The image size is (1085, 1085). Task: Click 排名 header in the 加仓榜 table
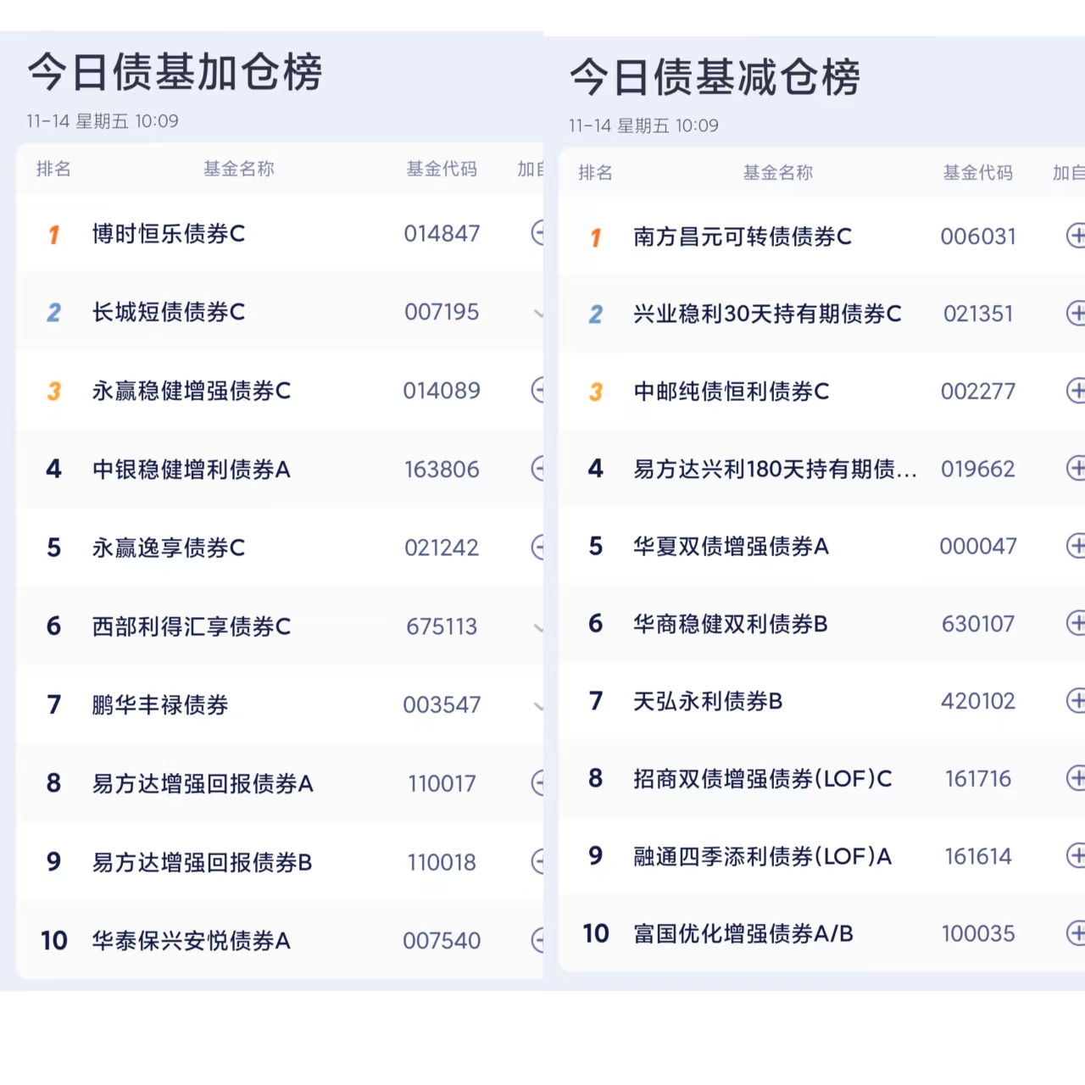53,169
